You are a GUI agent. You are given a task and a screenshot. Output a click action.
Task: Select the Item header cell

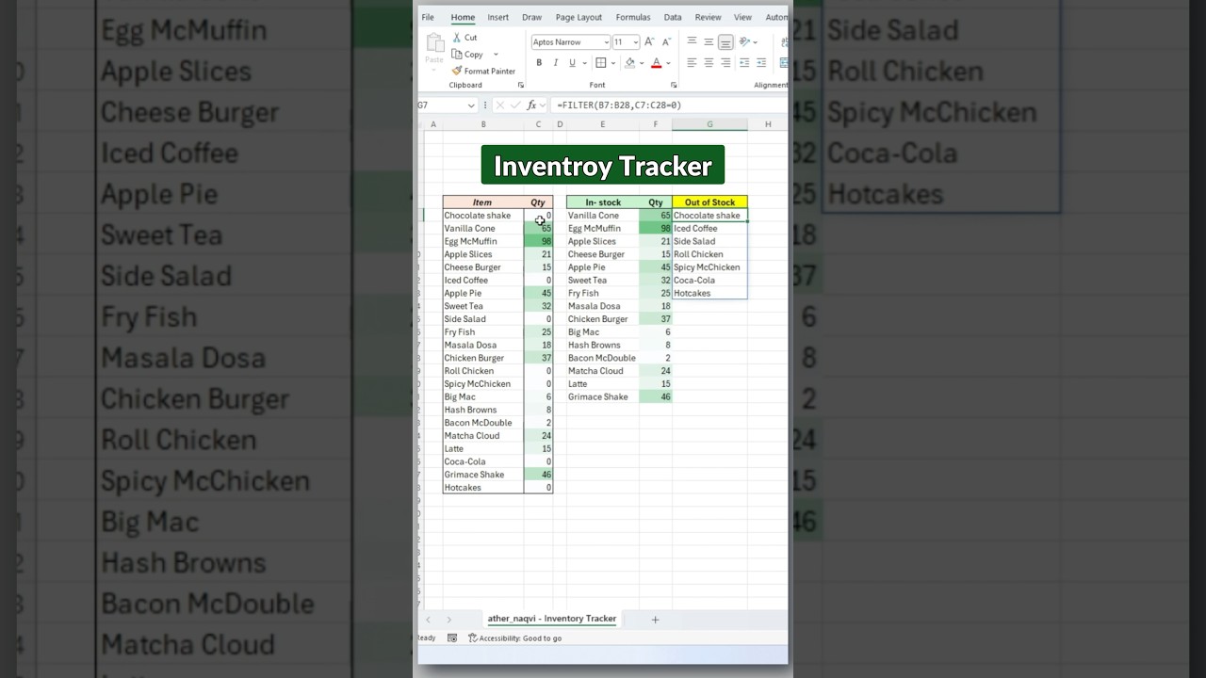483,202
